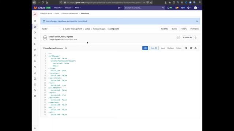The height and width of the screenshot is (131, 234).
Task: Click the browser address bar URL
Action: (105, 3)
